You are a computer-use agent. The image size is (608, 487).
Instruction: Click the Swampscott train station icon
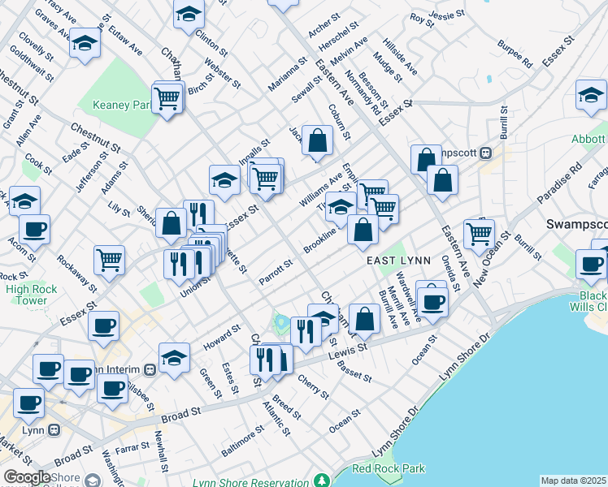click(486, 153)
